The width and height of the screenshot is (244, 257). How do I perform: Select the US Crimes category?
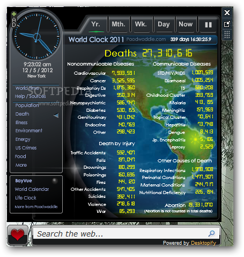coord(26,148)
